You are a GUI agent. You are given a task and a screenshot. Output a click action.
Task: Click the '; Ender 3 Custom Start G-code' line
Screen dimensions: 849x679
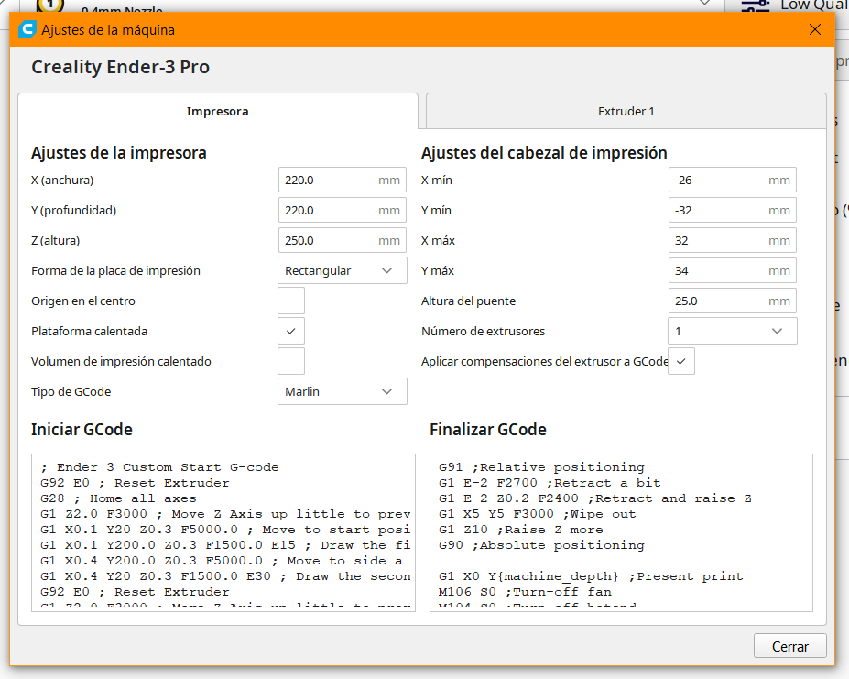coord(159,467)
